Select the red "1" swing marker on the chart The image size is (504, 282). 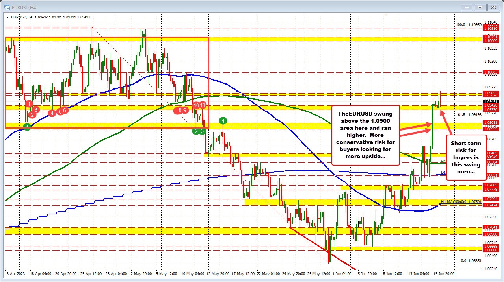click(x=29, y=103)
